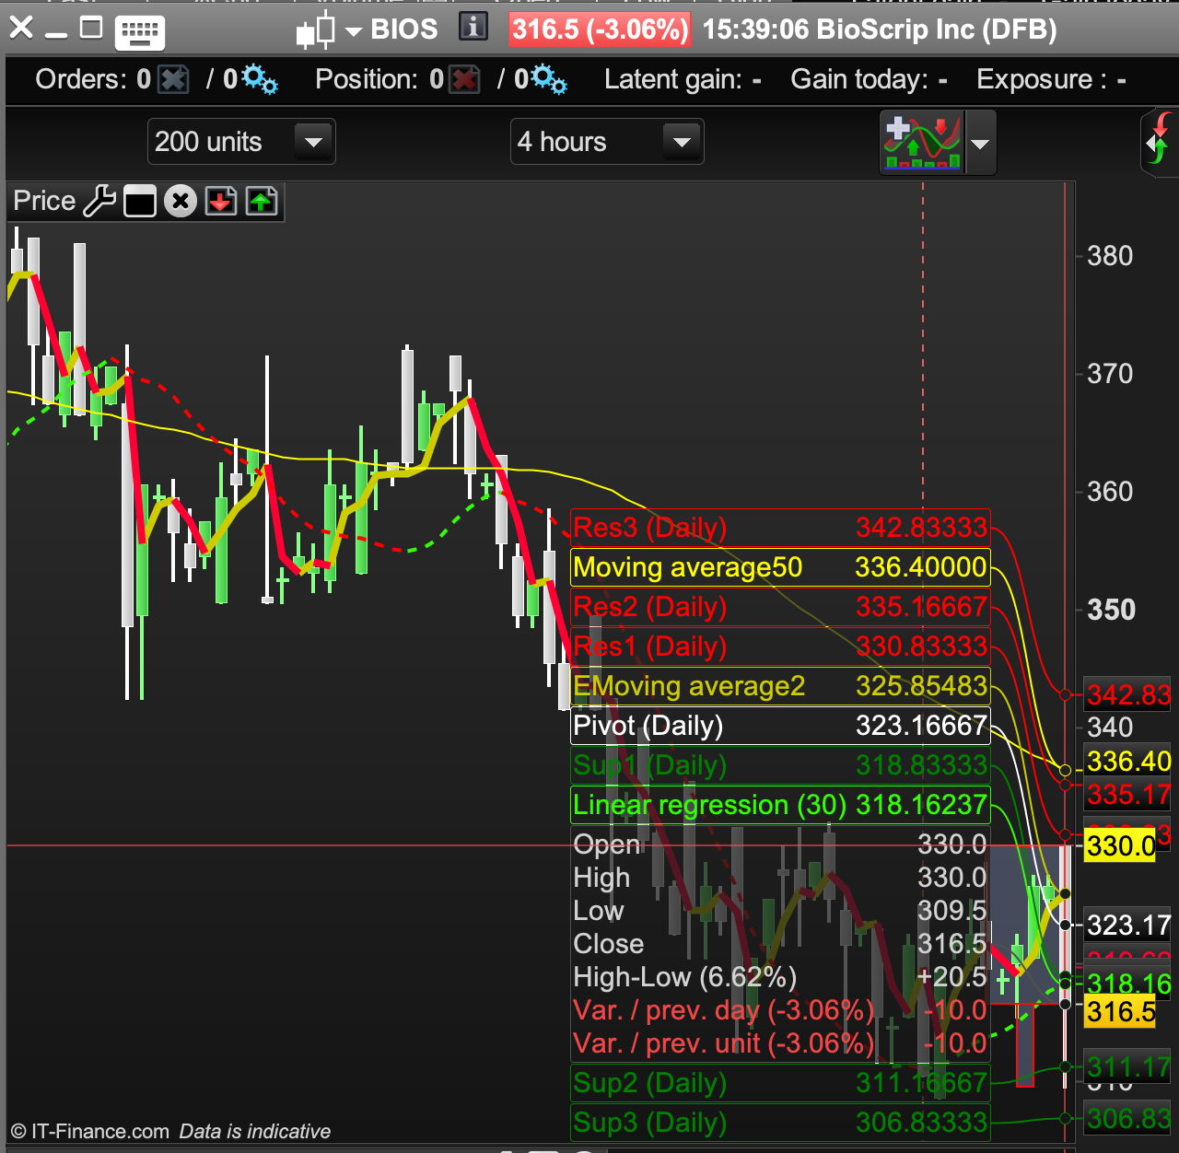Click the Exposure field

click(x=1051, y=80)
